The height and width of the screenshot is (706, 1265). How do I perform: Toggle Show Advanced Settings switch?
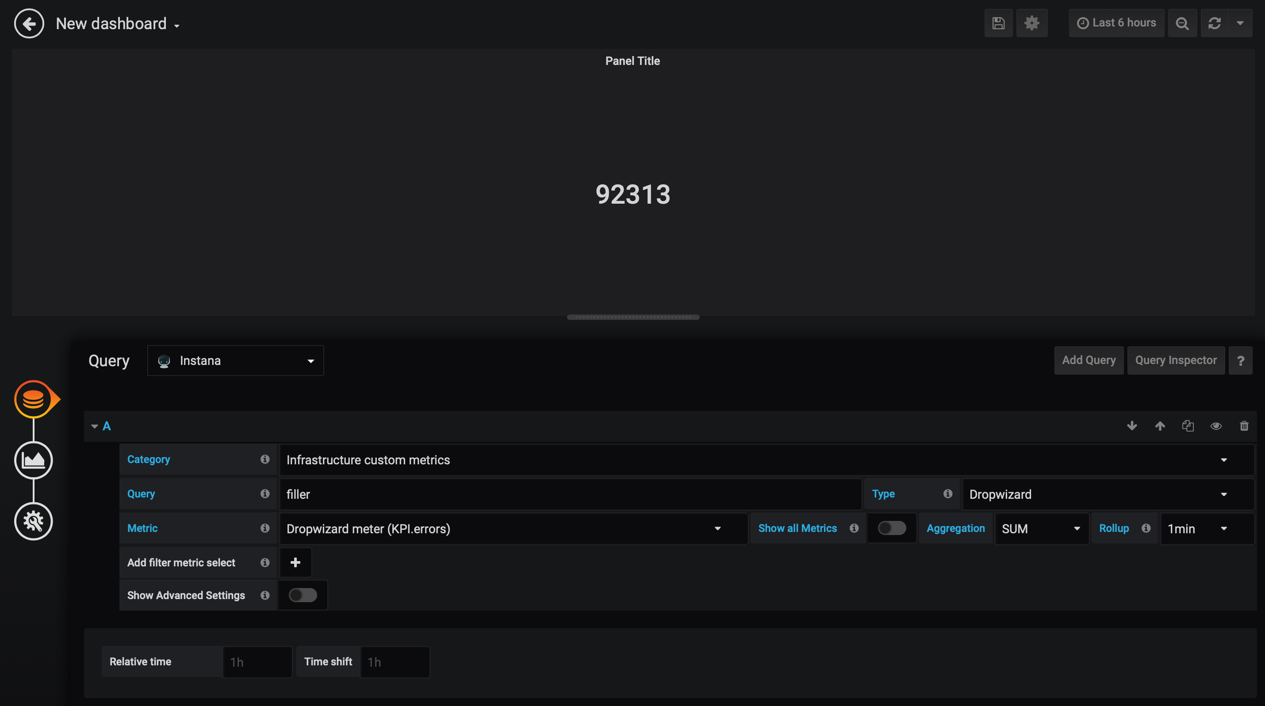303,595
